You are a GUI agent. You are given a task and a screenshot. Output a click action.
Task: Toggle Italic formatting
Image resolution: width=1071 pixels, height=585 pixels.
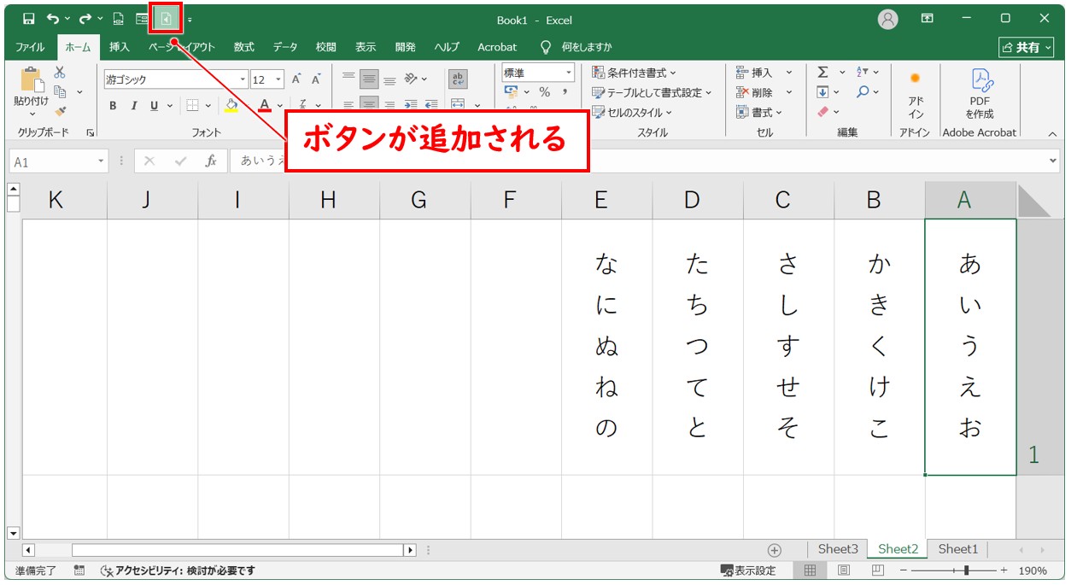pyautogui.click(x=133, y=106)
